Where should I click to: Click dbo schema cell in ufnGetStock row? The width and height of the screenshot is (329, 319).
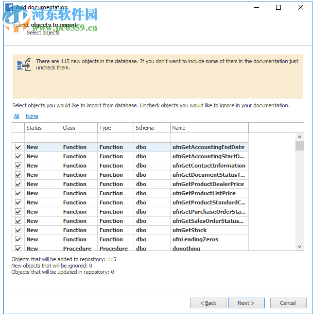152,230
